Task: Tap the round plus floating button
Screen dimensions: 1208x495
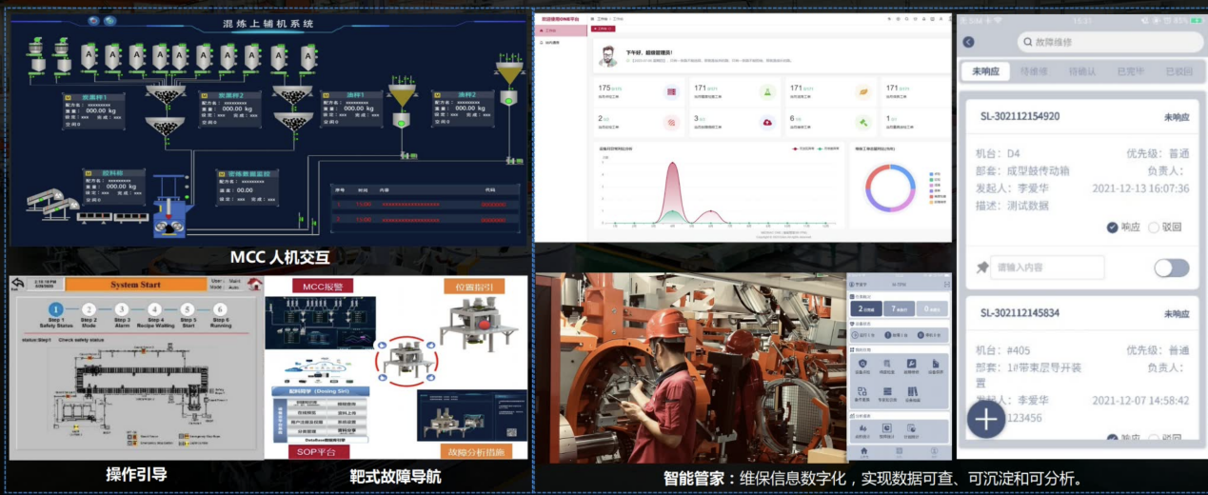Action: coord(985,418)
